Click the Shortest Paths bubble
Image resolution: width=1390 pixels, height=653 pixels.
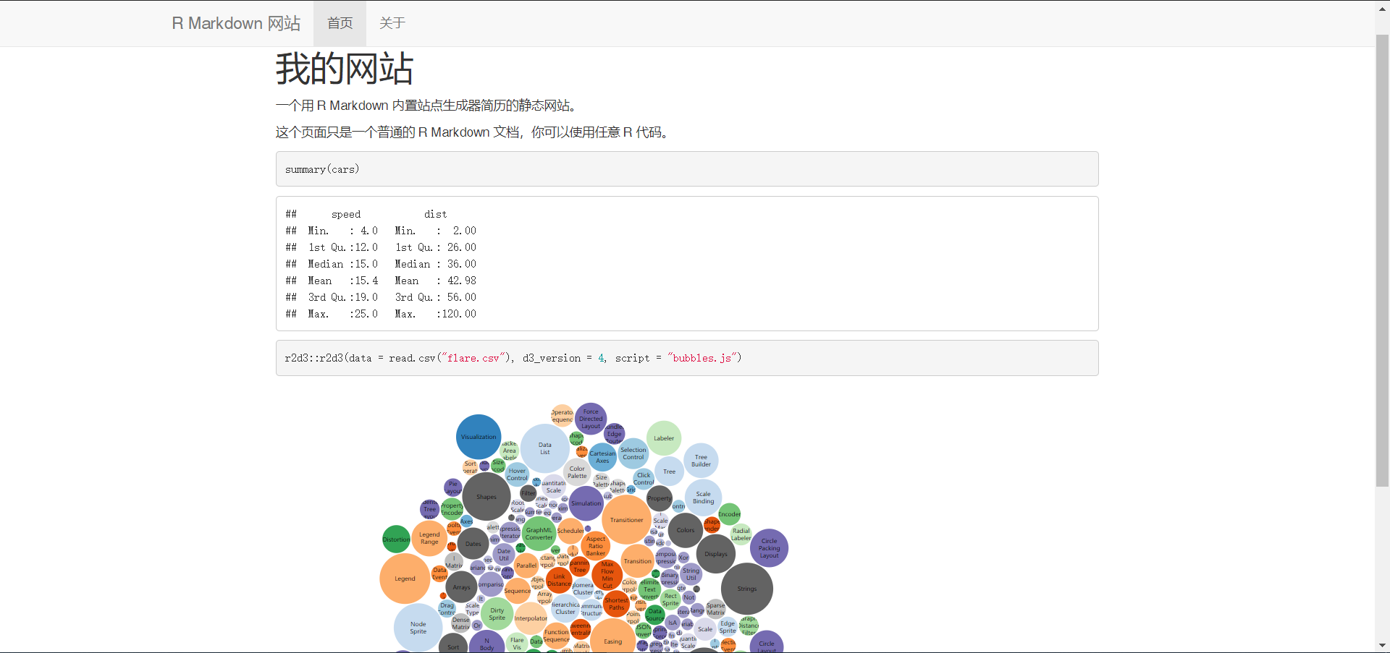coord(616,604)
